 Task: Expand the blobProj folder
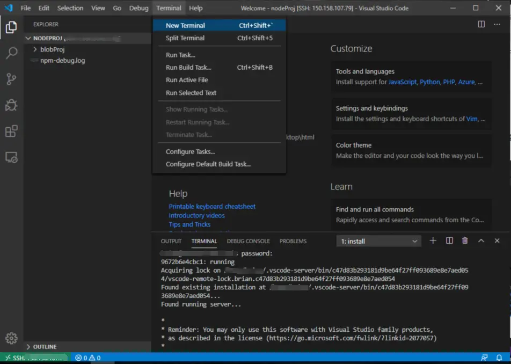tap(52, 49)
